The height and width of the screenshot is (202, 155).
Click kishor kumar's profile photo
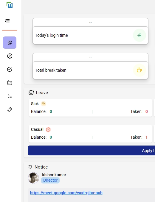pos(34,178)
